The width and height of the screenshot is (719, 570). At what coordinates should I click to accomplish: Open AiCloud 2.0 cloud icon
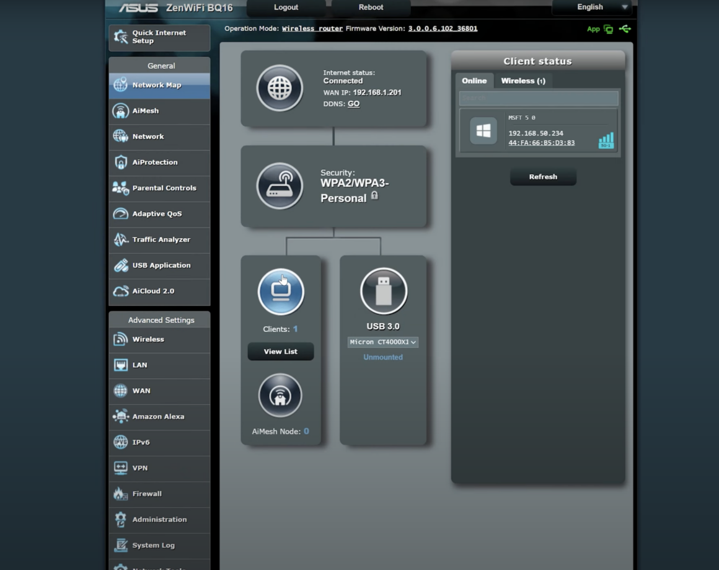pos(121,290)
